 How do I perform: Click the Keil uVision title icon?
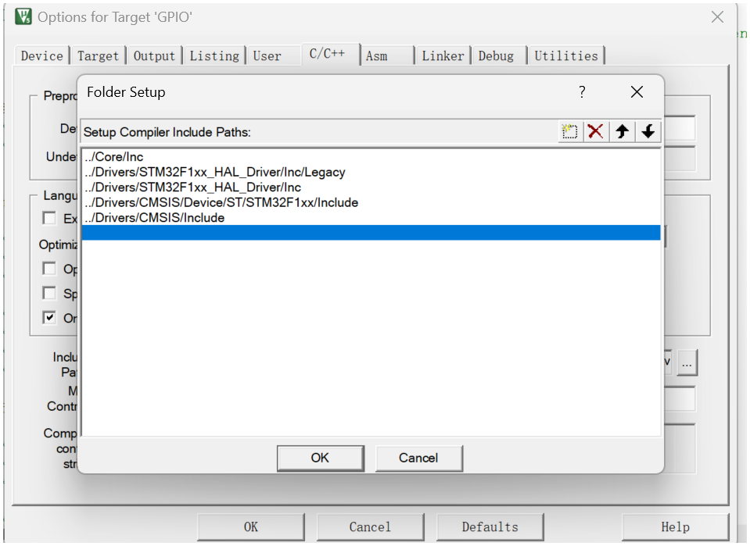click(23, 16)
